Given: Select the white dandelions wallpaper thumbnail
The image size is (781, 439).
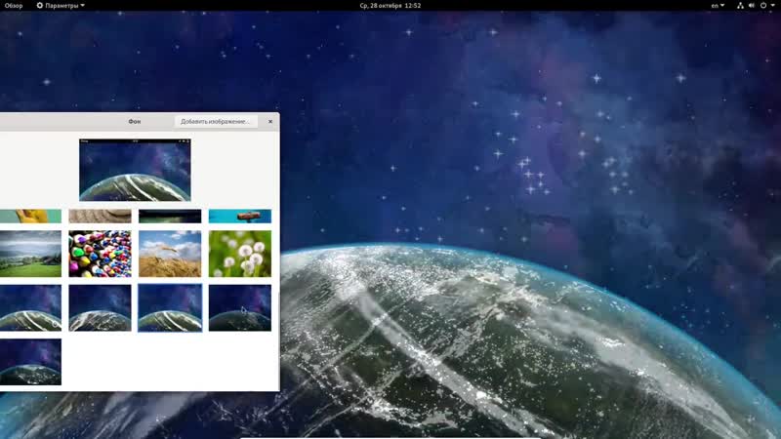Looking at the screenshot, I should click(x=240, y=254).
